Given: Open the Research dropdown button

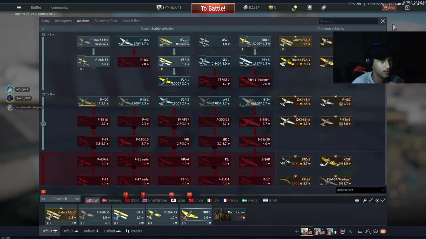Looking at the screenshot, I should pos(60,199).
